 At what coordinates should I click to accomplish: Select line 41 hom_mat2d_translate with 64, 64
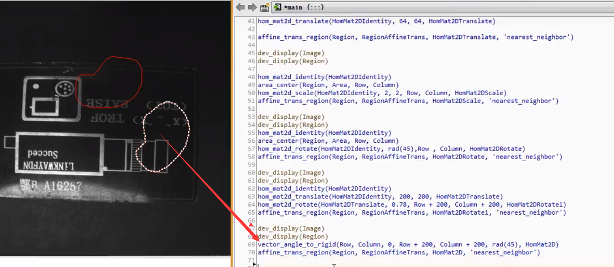pyautogui.click(x=377, y=21)
